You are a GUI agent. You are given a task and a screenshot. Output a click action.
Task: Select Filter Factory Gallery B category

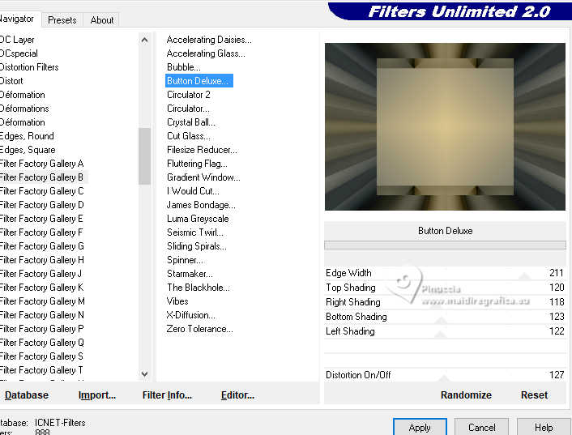pos(41,177)
